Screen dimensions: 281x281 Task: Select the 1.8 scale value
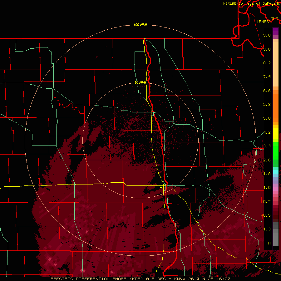click(267, 174)
